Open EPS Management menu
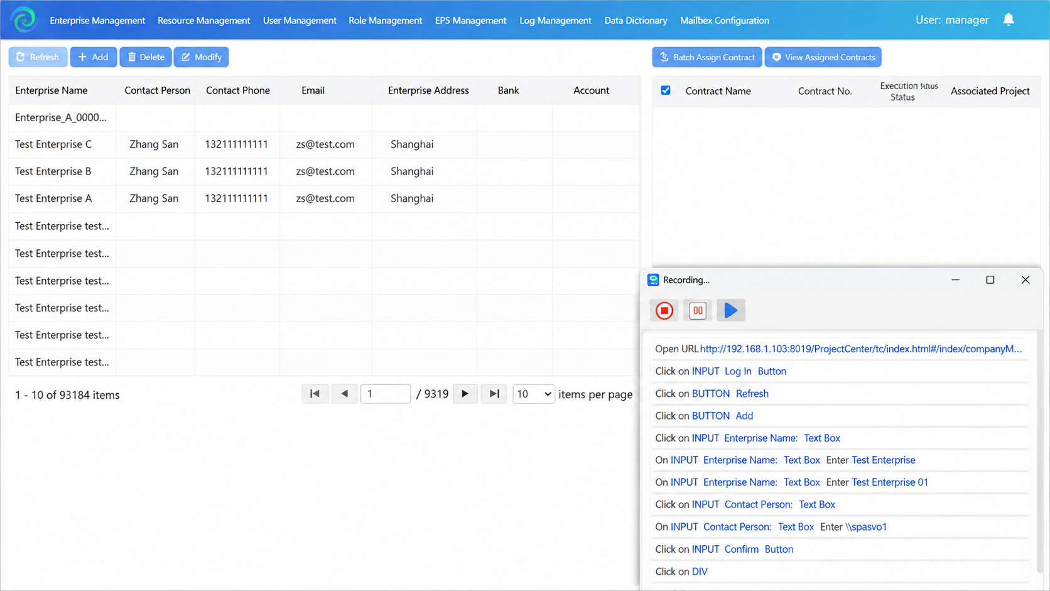The width and height of the screenshot is (1050, 591). tap(470, 21)
